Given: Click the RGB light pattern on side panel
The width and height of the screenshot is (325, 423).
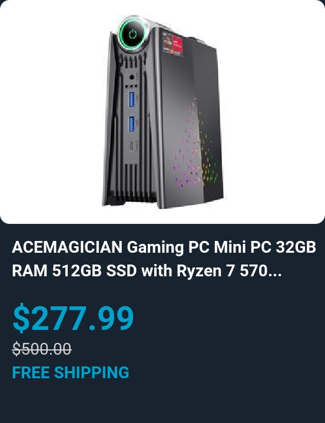Looking at the screenshot, I should click(195, 146).
